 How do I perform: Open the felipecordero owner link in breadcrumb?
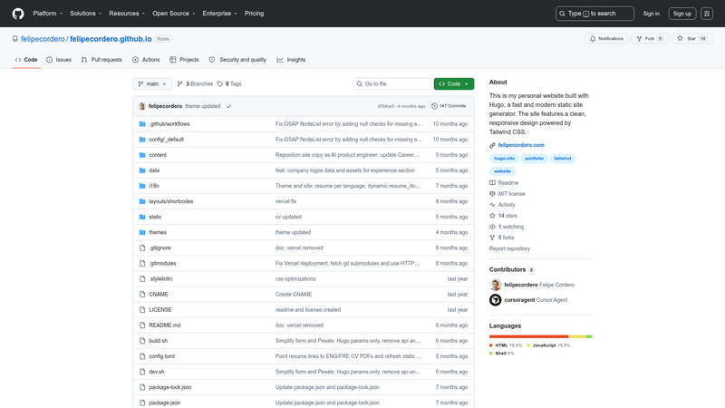tap(43, 39)
